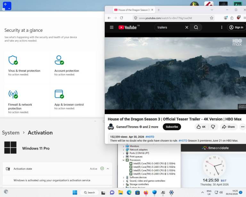Expand the Network adapters node
The image size is (246, 197).
(x=123, y=150)
